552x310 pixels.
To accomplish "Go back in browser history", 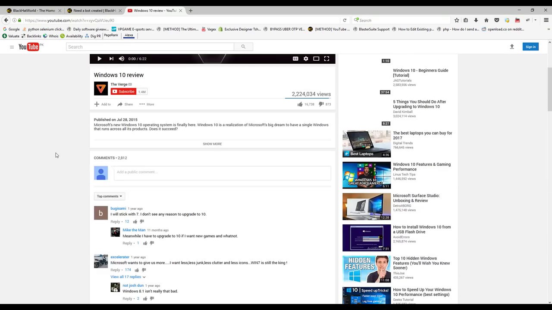I will click(6, 20).
